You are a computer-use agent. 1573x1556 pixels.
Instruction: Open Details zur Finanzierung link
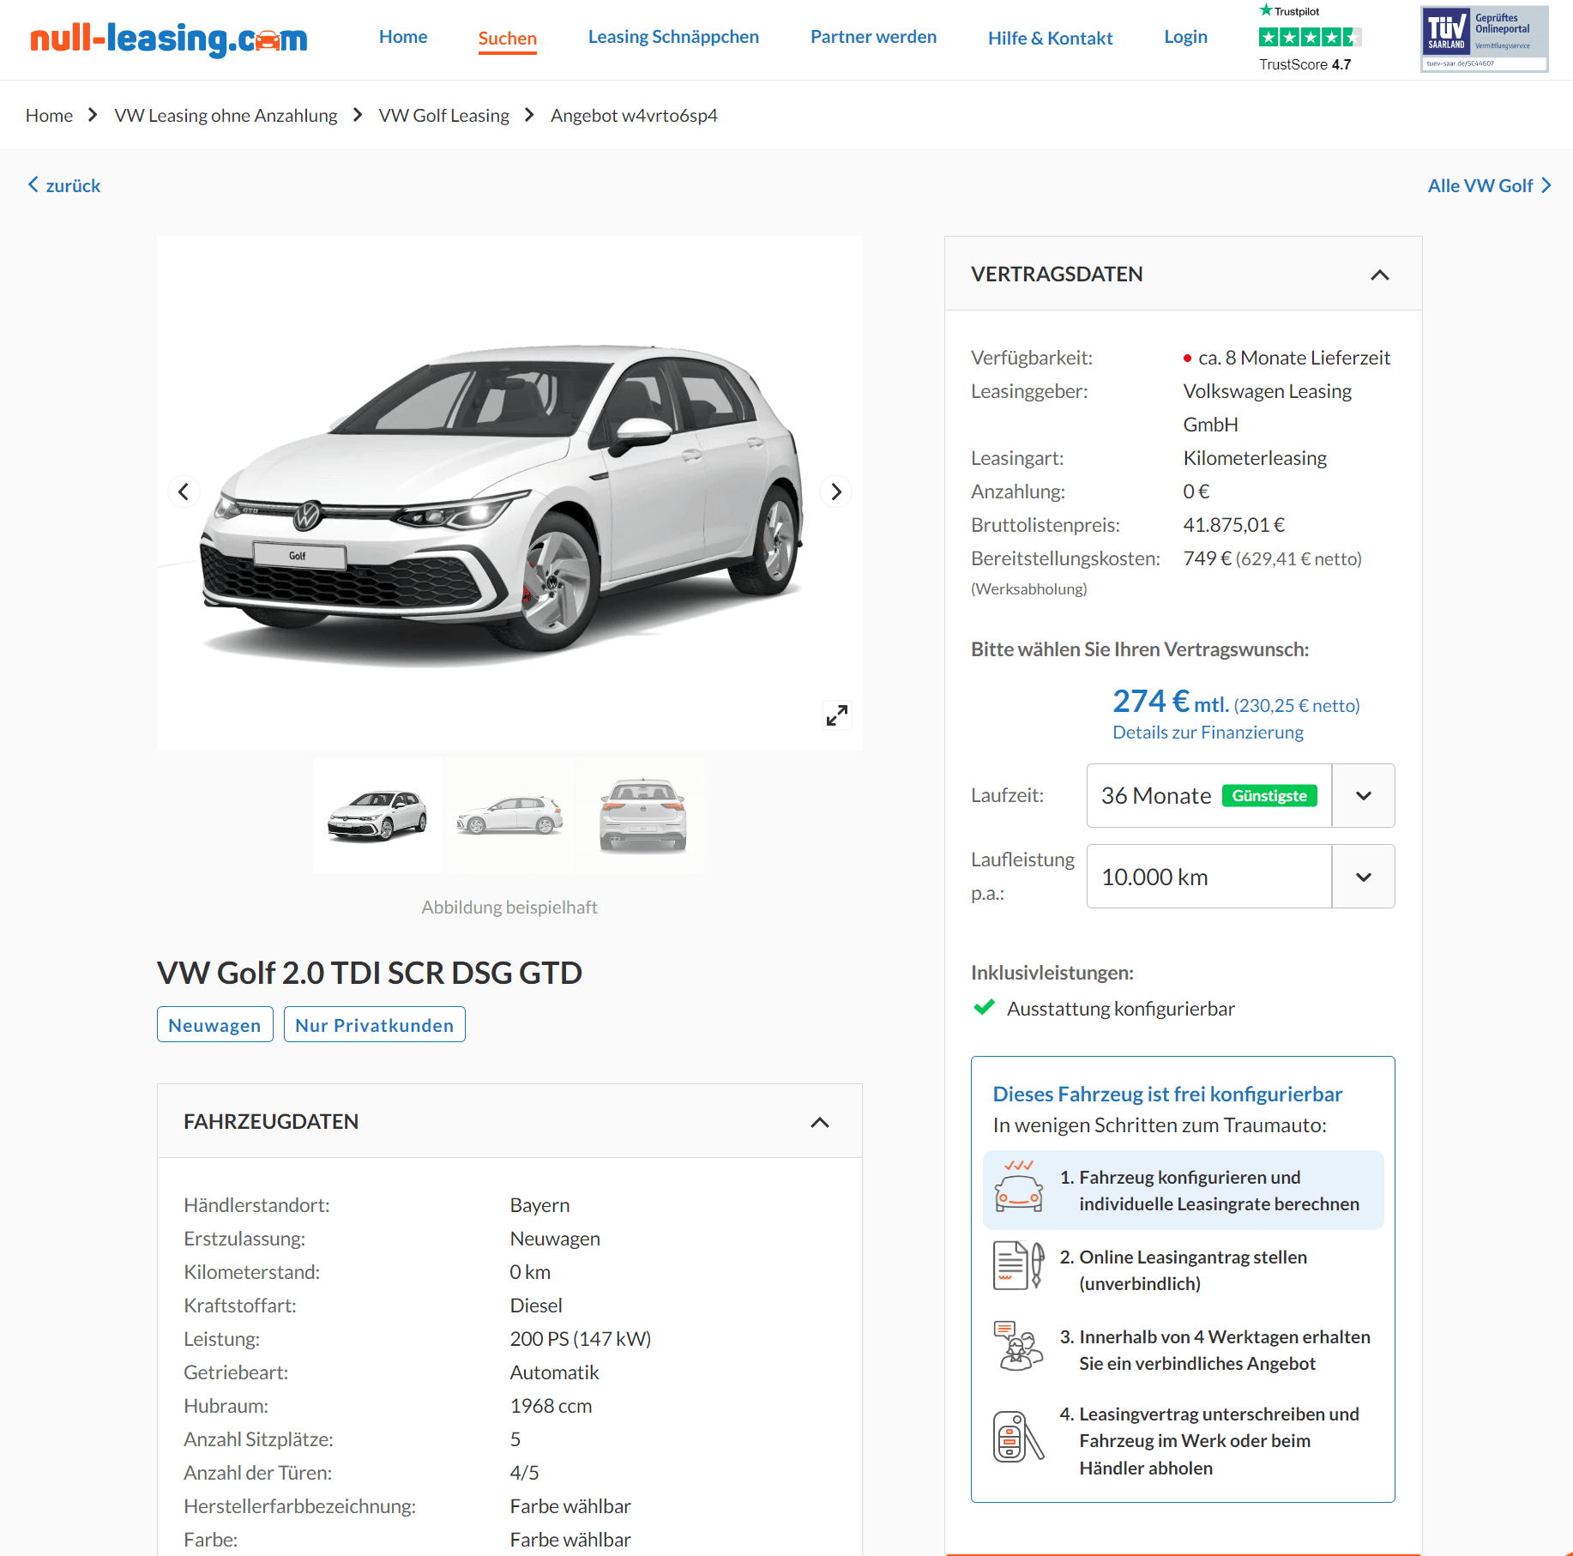point(1208,733)
